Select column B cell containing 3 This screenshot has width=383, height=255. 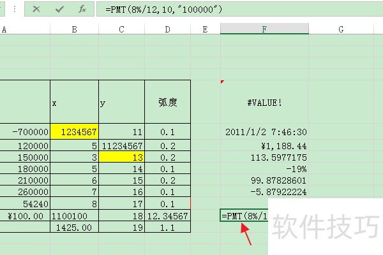click(x=74, y=157)
